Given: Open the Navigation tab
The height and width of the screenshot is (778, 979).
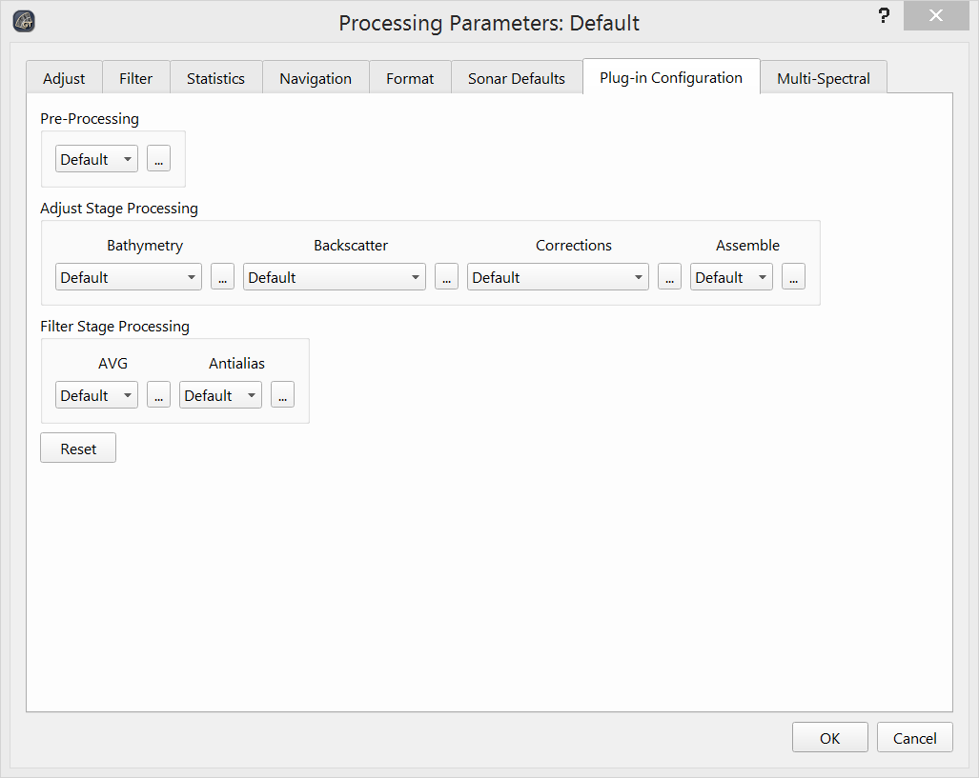Looking at the screenshot, I should tap(316, 79).
